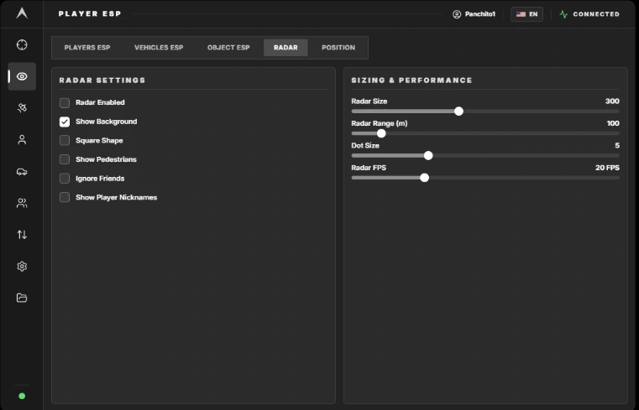This screenshot has height=410, width=639.
Task: Click the user profile icon beside Panchito1
Action: (457, 14)
